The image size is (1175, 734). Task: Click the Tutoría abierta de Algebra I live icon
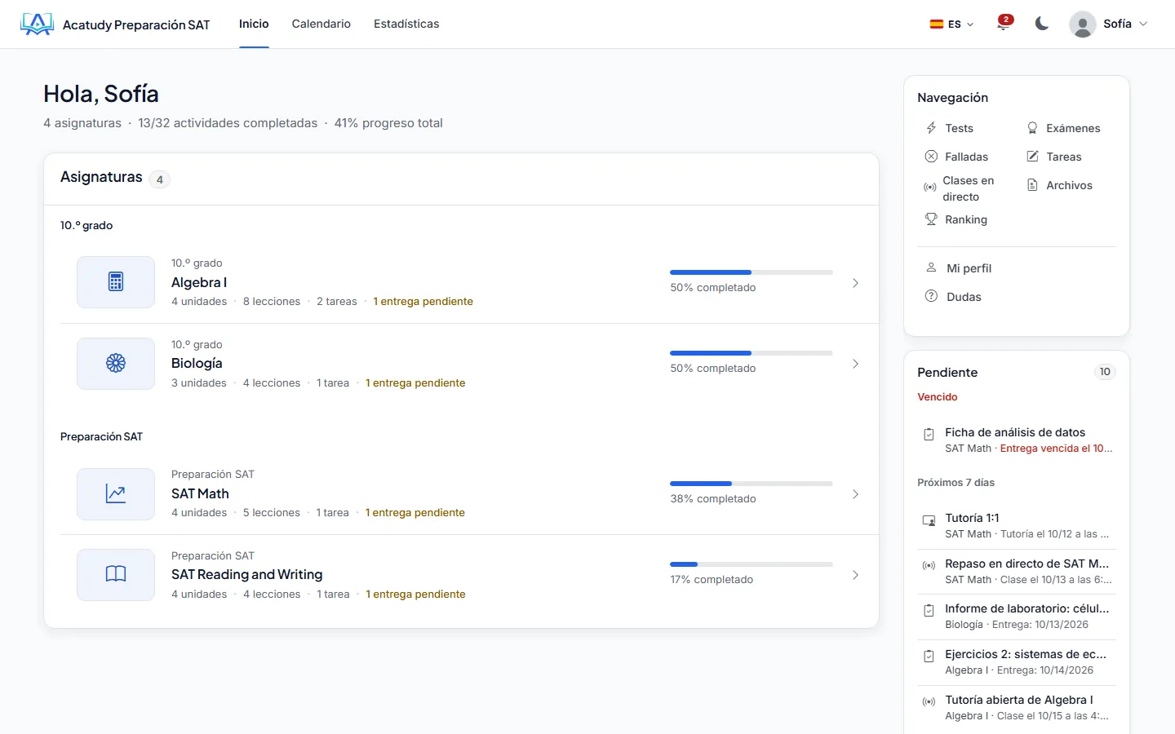pos(929,701)
